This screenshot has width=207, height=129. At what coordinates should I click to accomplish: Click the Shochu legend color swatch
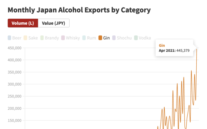[114, 38]
